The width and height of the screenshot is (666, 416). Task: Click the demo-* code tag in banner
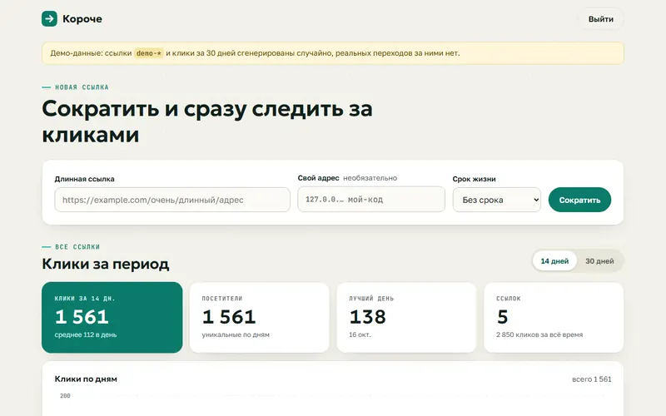149,53
